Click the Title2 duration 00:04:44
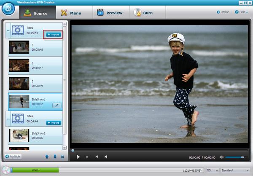Screen dimensions: 253x176 coord(32,121)
